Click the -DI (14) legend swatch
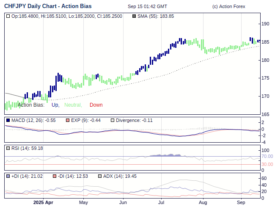The width and height of the screenshot is (275, 207). point(55,176)
